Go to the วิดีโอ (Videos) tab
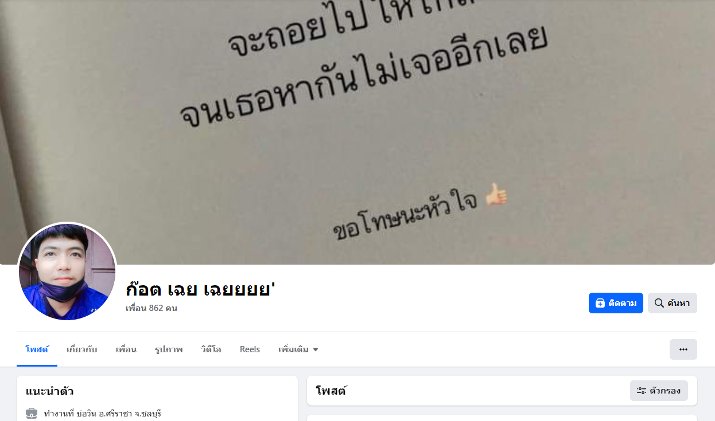The width and height of the screenshot is (715, 421). pyautogui.click(x=211, y=349)
